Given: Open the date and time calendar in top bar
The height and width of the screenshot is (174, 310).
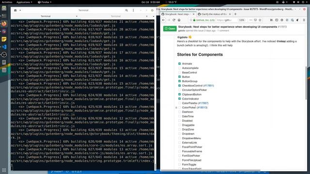Looking at the screenshot, I should coord(151,2).
